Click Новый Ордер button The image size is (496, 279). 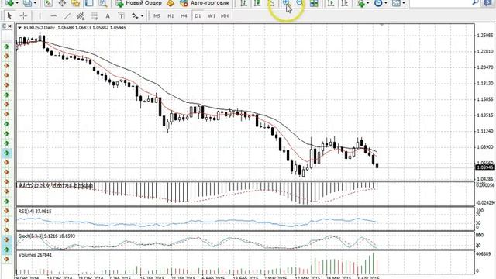(x=139, y=3)
